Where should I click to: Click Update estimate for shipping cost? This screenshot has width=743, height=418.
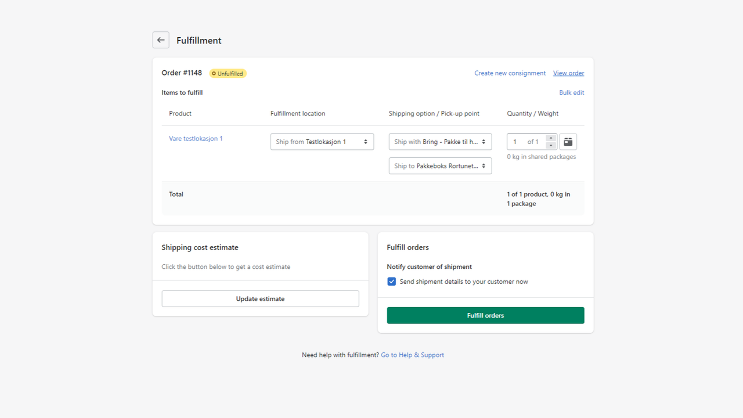coord(260,298)
